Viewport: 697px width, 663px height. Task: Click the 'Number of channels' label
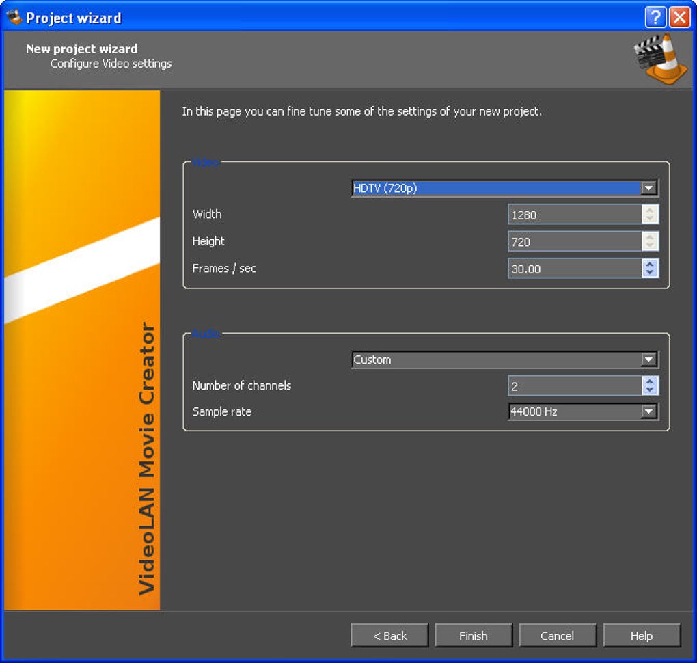(242, 385)
